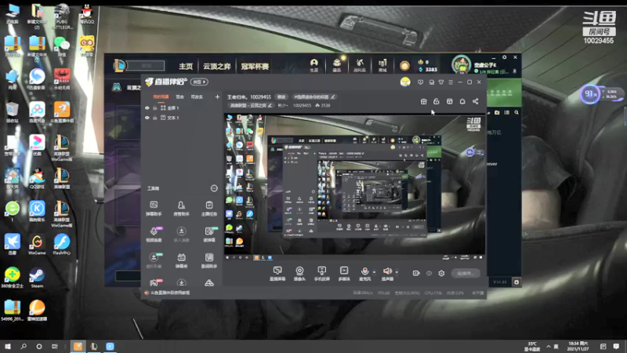
Task: Select the orange highlighted scene tab
Action: [x=161, y=96]
